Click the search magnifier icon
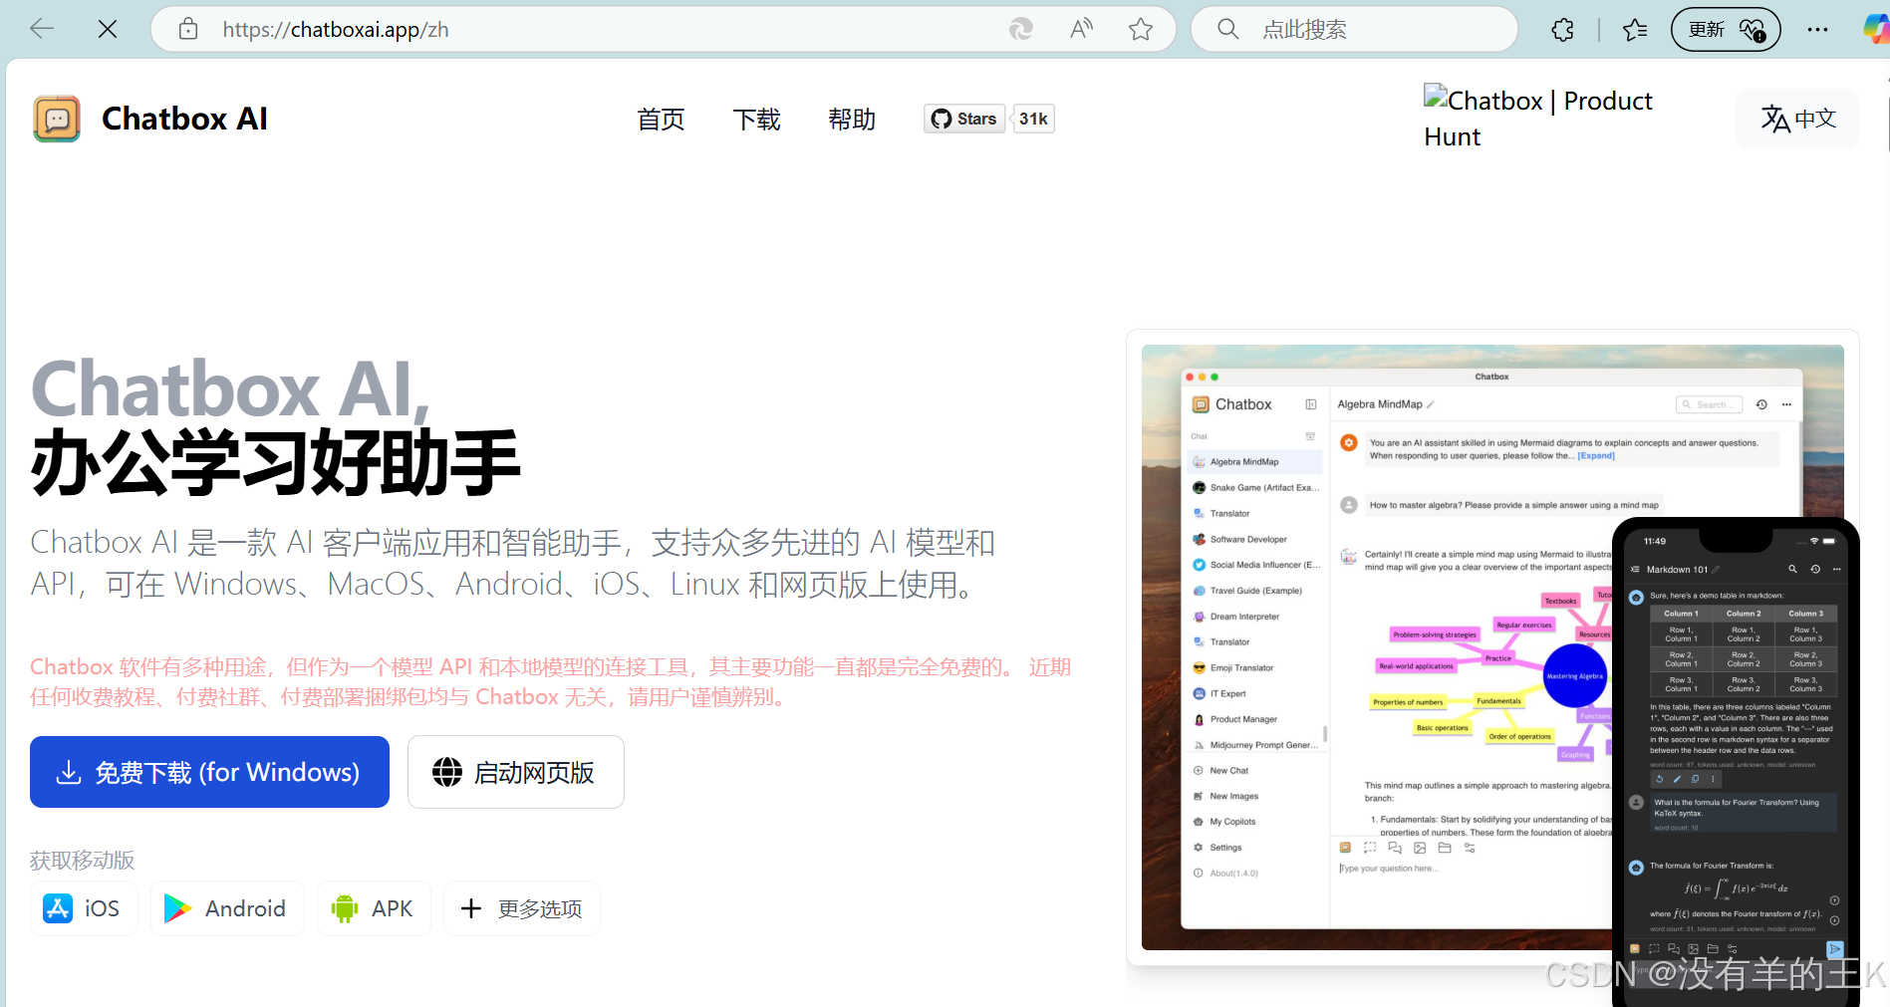Image resolution: width=1890 pixels, height=1007 pixels. [1228, 29]
